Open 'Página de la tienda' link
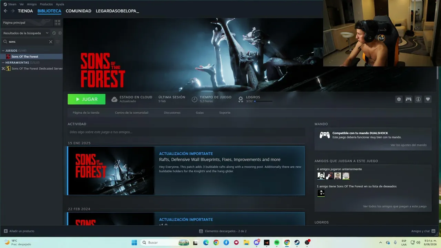The height and width of the screenshot is (248, 441). pyautogui.click(x=86, y=113)
